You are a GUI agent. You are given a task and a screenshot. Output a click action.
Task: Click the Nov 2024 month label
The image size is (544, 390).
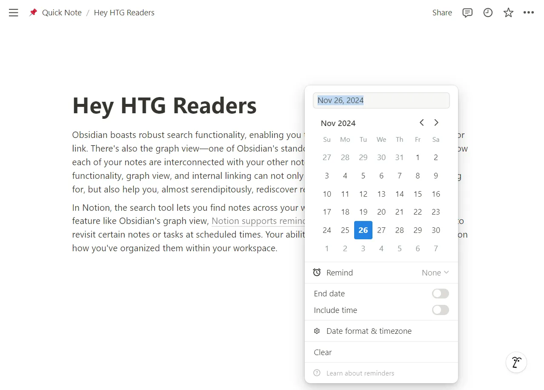(x=338, y=123)
